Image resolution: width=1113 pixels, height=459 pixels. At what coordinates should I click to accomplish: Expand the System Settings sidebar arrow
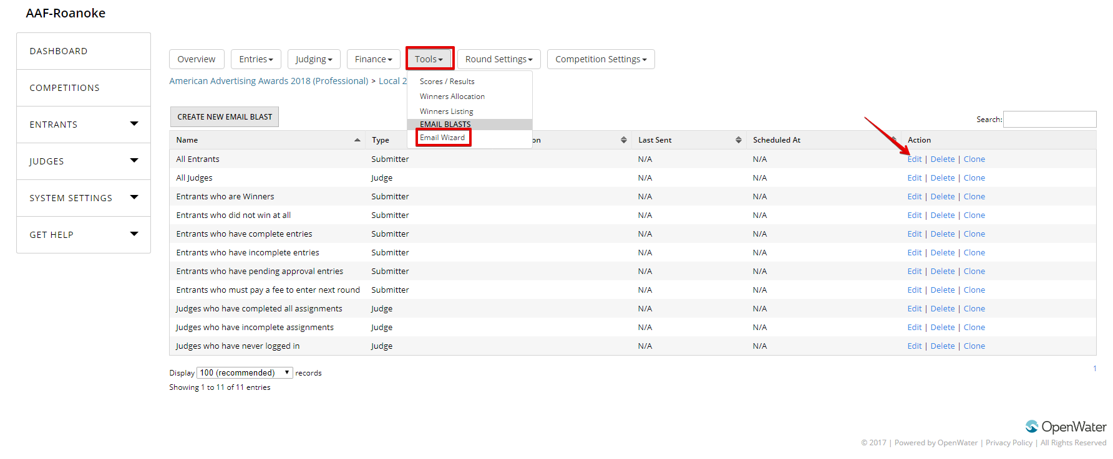pyautogui.click(x=134, y=197)
